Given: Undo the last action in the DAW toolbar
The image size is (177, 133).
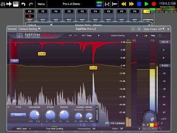Looking at the screenshot, I should click(x=23, y=4).
